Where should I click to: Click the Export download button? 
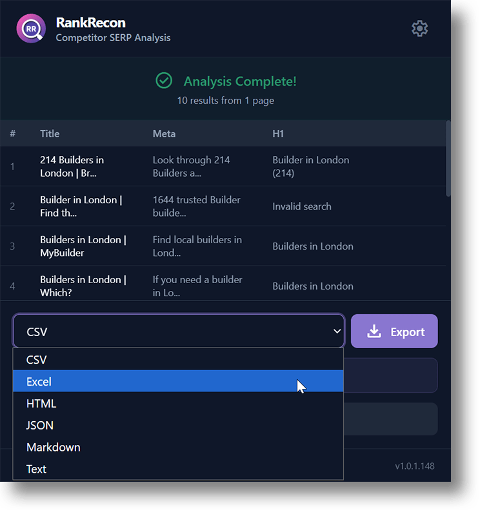coord(394,332)
